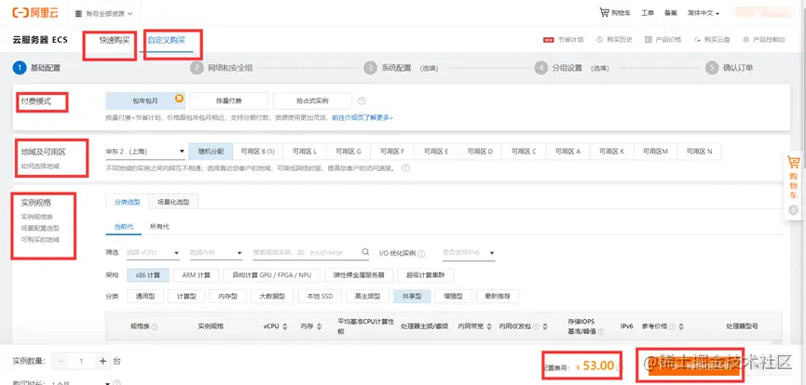Click the help icon beside I/O 优化实例
Image resolution: width=806 pixels, height=385 pixels.
click(x=421, y=254)
